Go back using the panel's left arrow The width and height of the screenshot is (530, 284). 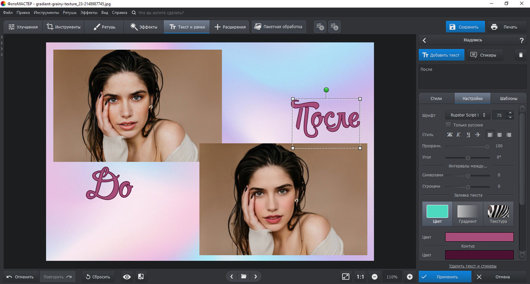424,40
